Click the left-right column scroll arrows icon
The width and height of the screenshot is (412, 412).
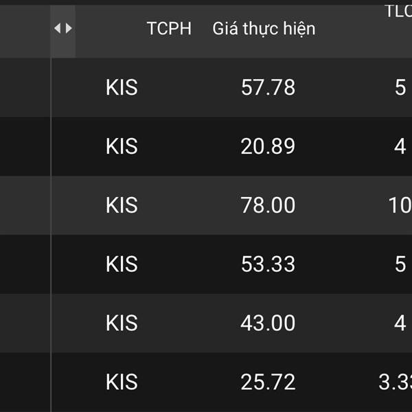62,28
